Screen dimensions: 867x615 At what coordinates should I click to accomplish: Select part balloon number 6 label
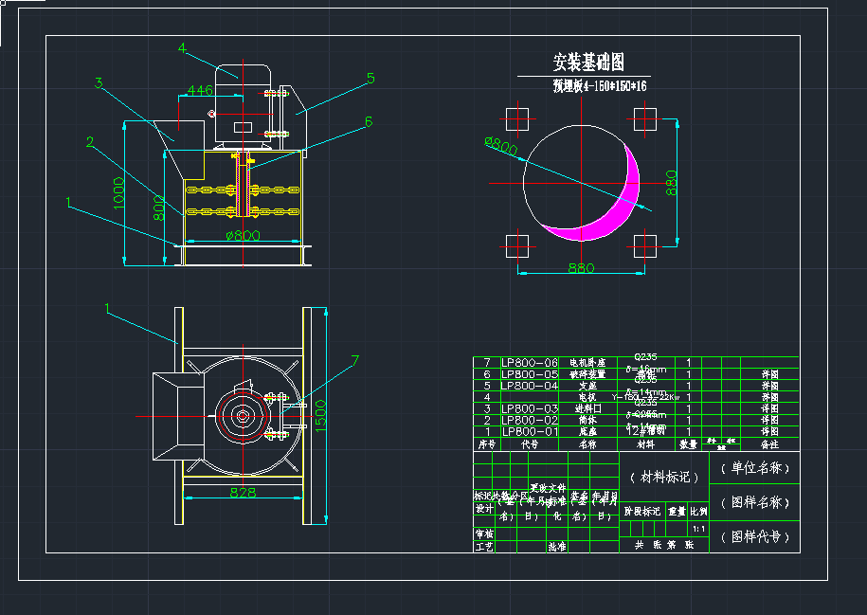point(368,121)
